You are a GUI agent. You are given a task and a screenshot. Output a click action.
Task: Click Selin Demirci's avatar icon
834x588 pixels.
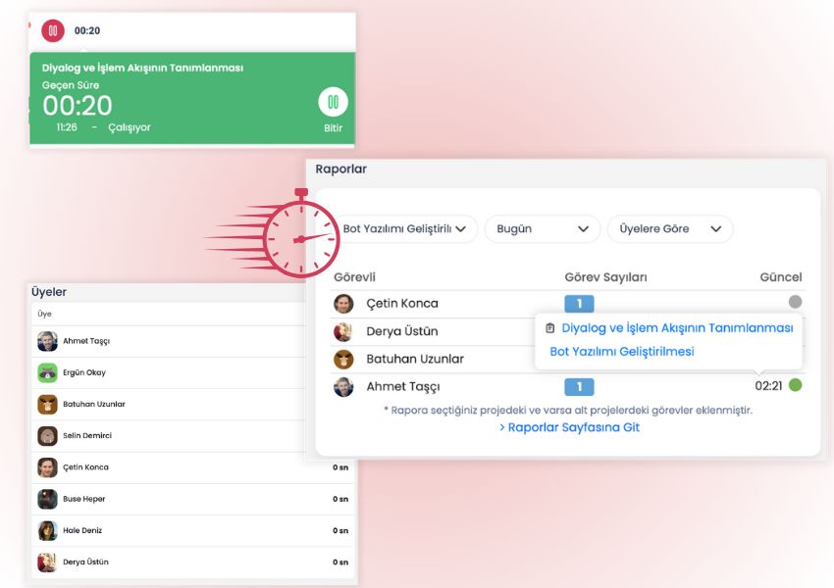(47, 436)
